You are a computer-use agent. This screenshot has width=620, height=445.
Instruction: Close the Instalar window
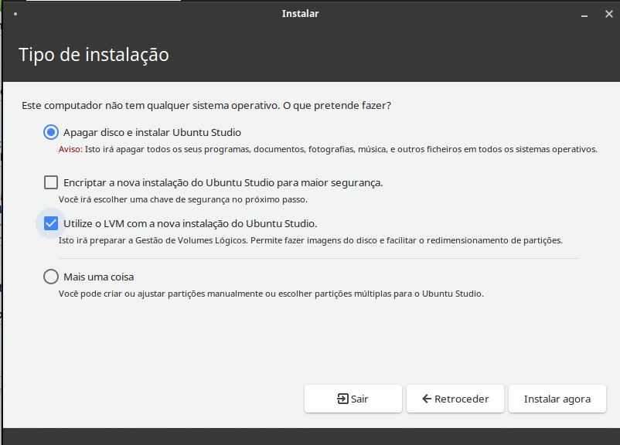tap(609, 14)
